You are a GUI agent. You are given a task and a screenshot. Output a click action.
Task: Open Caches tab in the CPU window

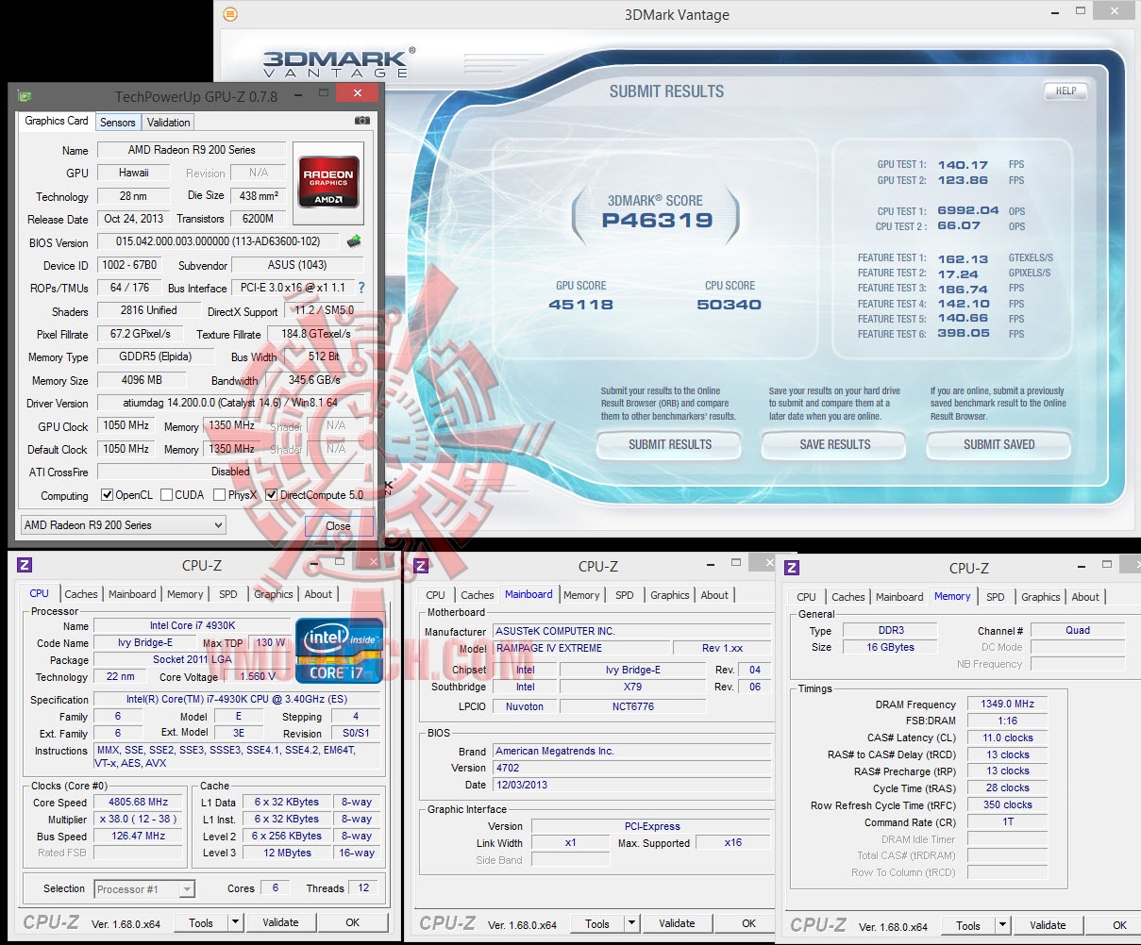pyautogui.click(x=81, y=594)
